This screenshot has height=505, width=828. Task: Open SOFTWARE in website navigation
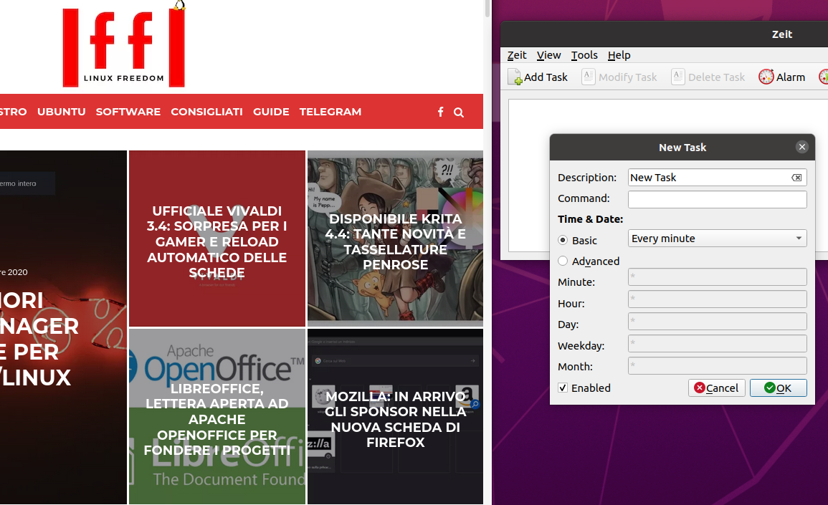128,112
